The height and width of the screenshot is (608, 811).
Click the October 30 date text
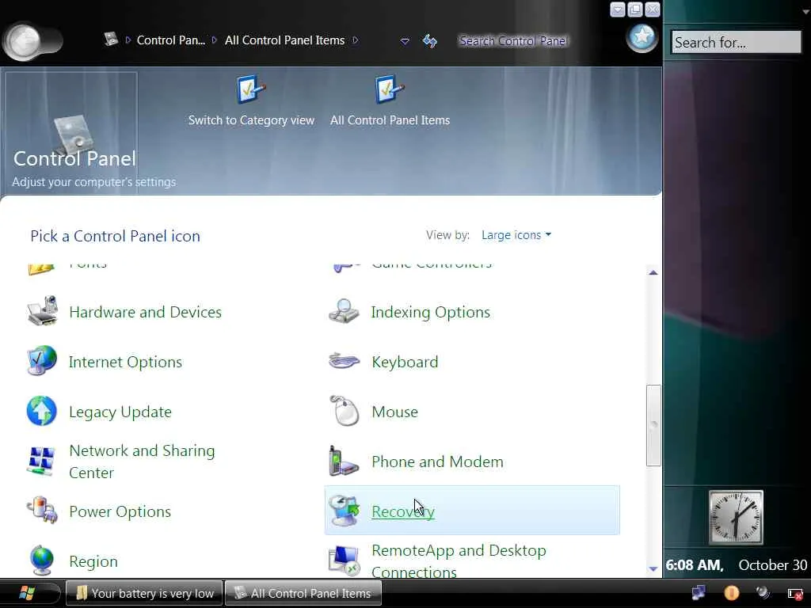coord(773,565)
